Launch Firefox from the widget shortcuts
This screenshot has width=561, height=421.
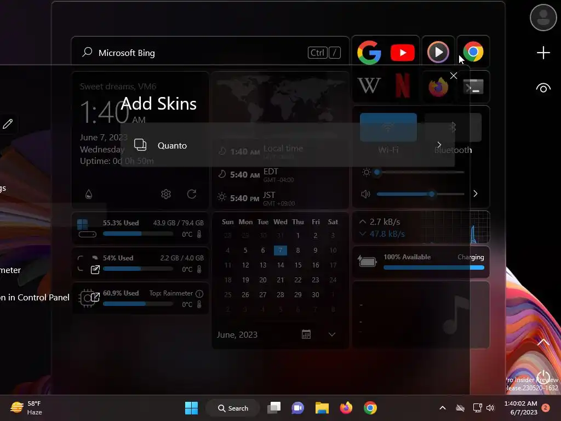pos(438,86)
